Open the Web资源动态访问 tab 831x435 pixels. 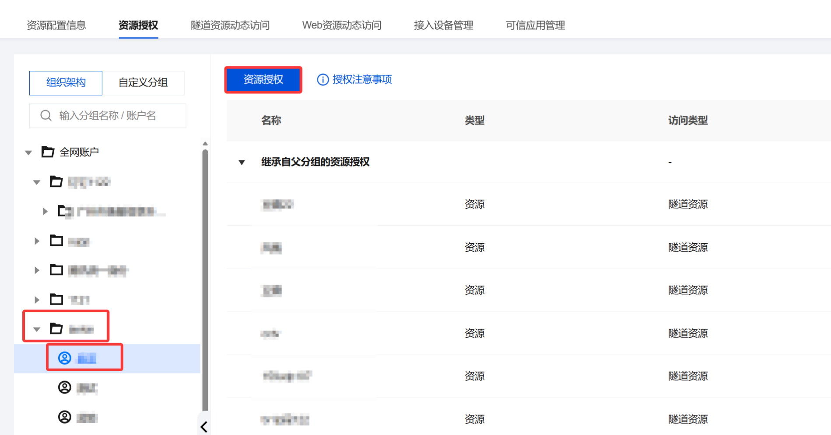tap(341, 25)
